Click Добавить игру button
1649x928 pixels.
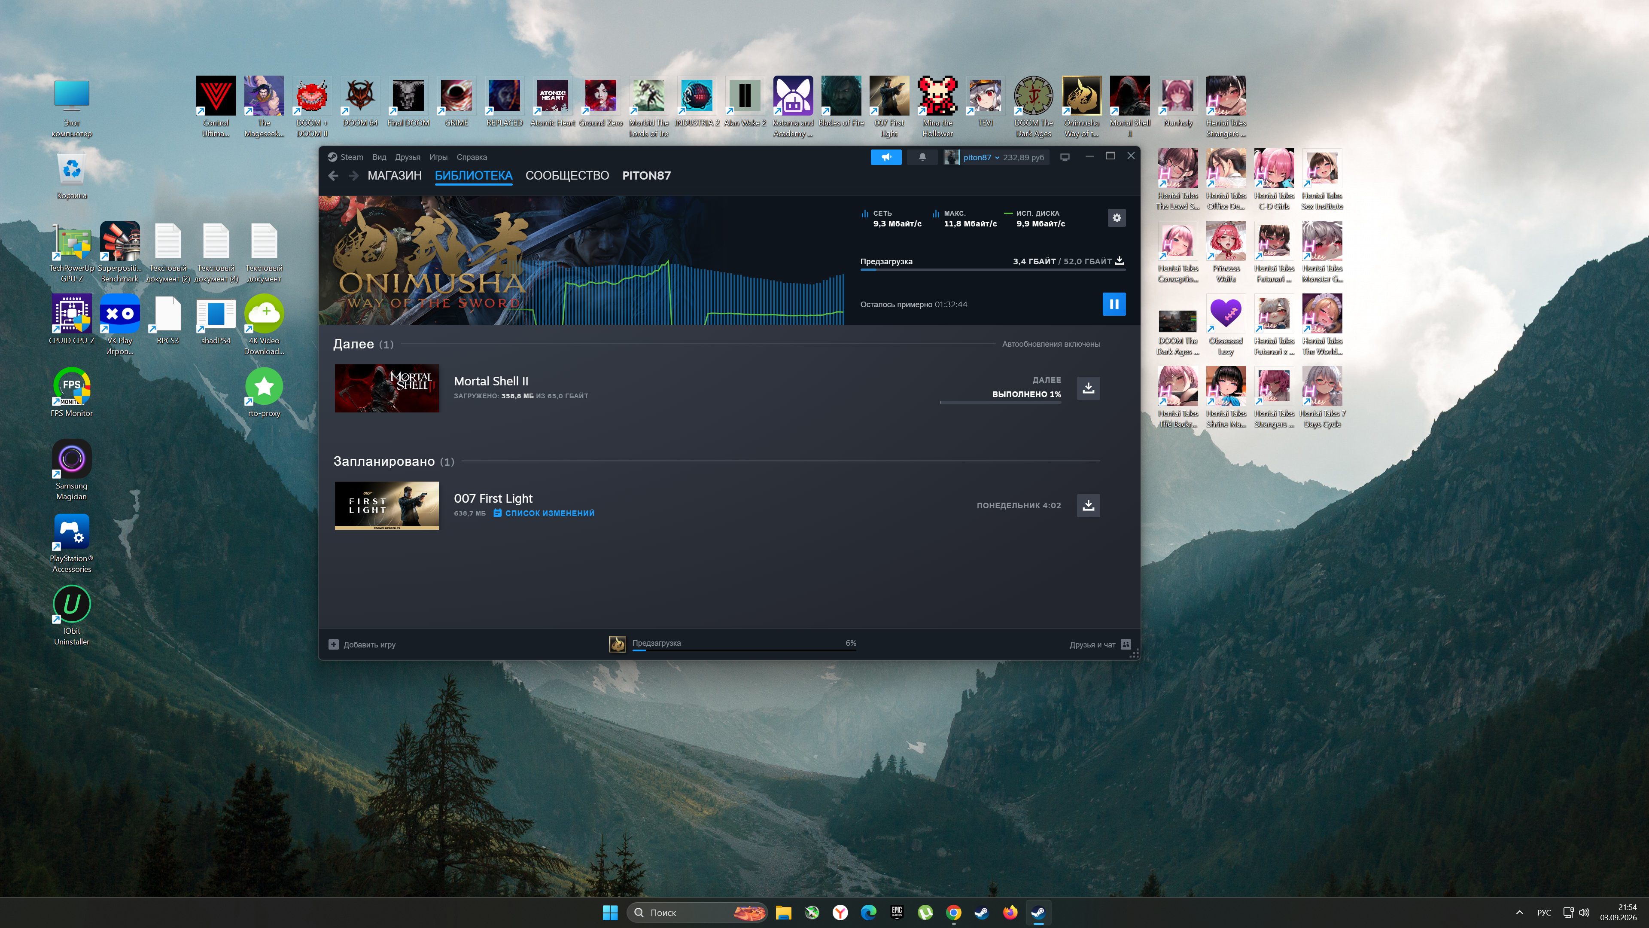(362, 644)
